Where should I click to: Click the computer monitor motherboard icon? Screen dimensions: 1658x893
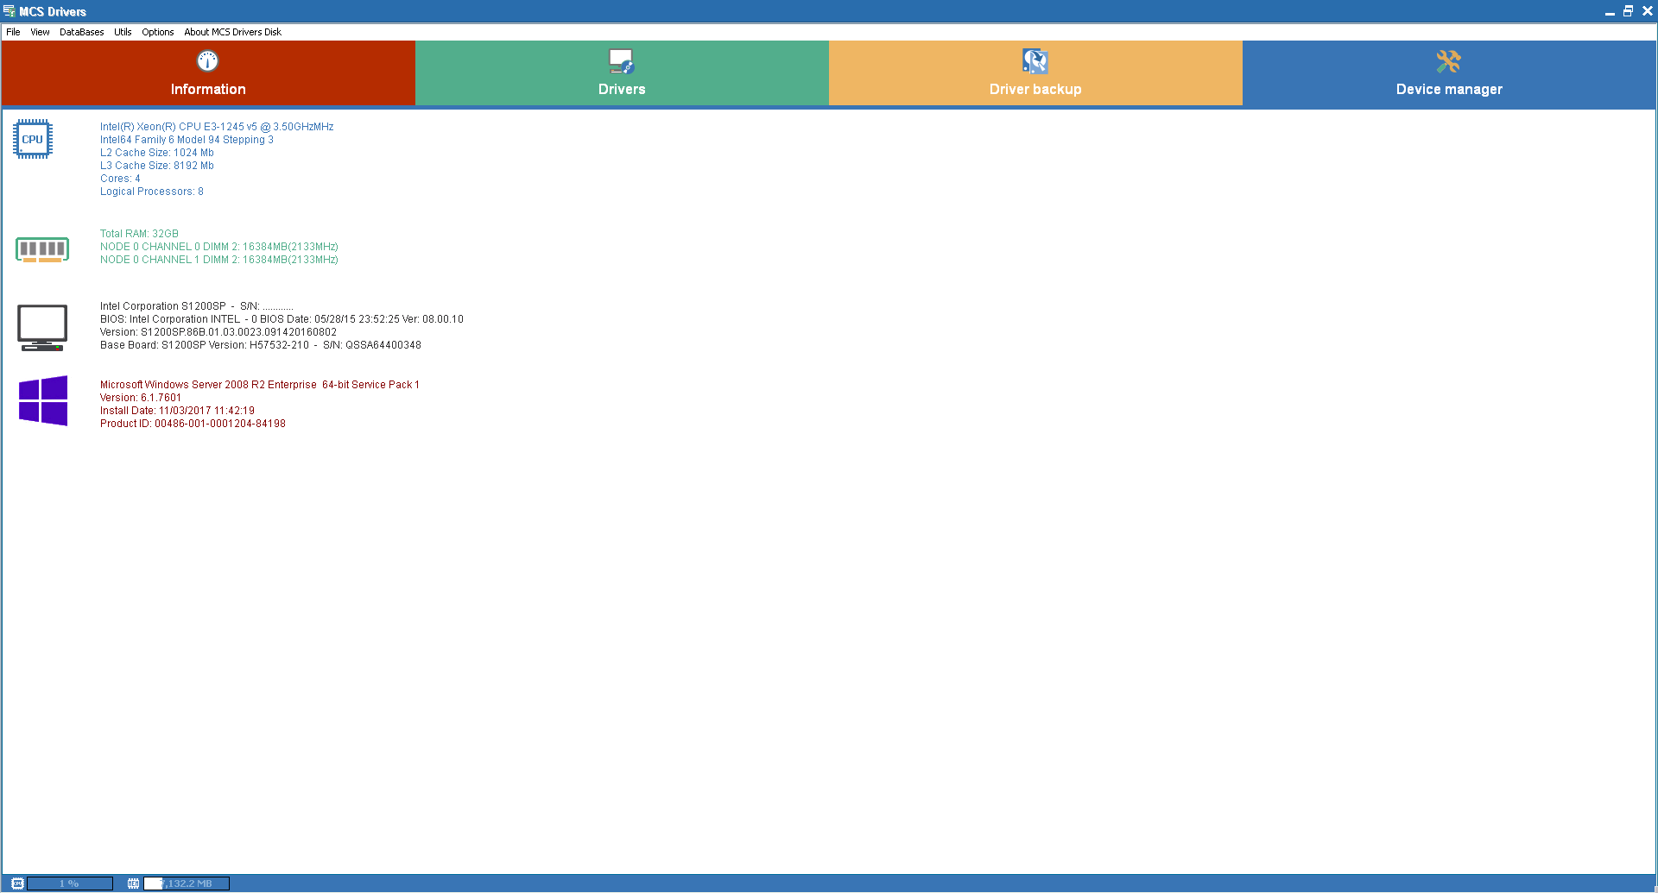point(42,327)
